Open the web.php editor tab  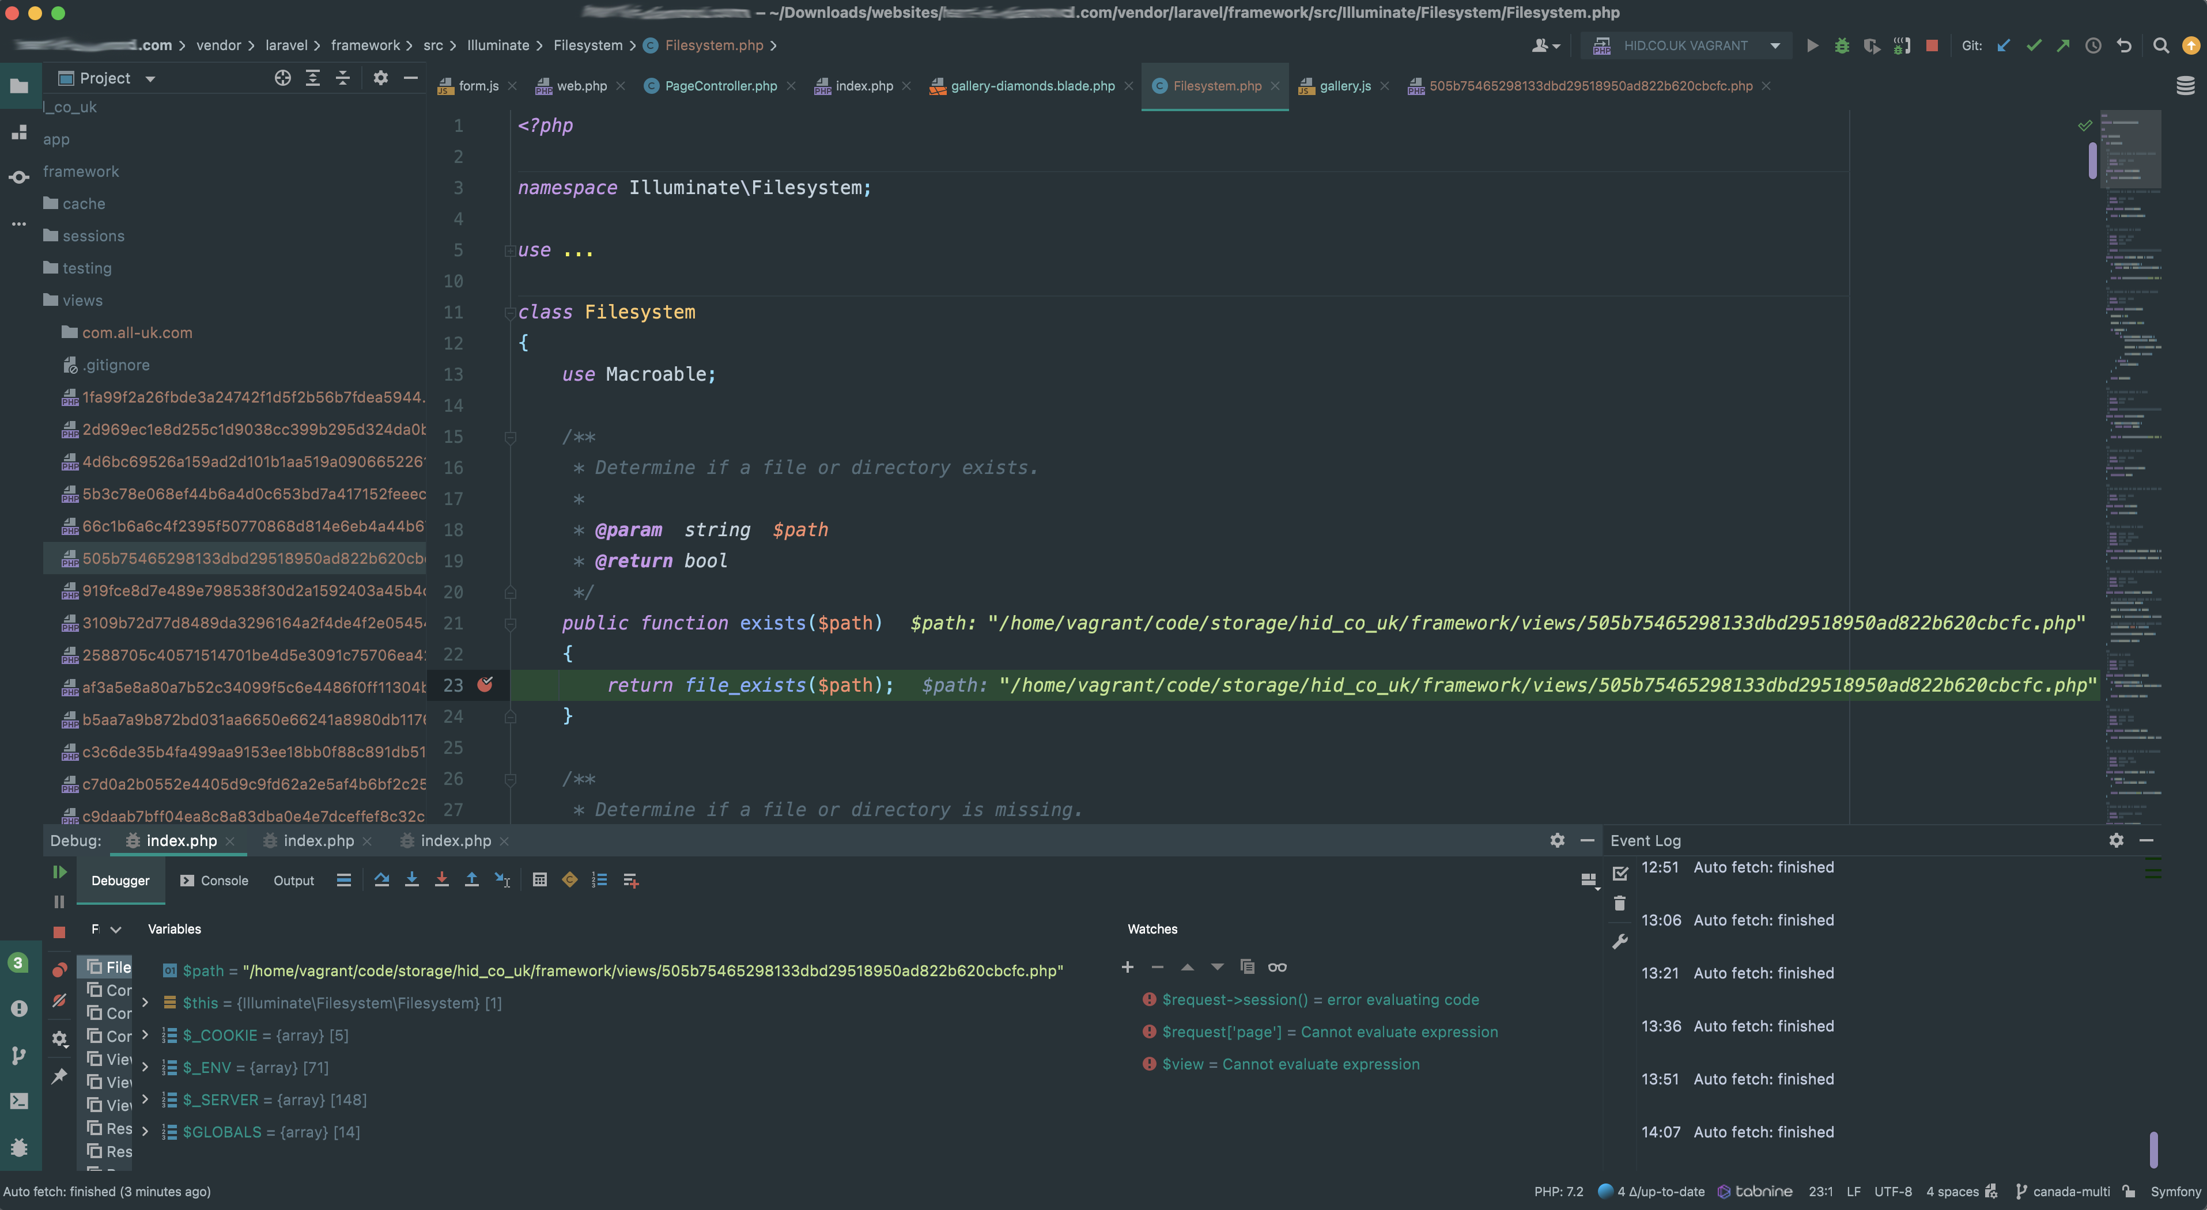[581, 86]
